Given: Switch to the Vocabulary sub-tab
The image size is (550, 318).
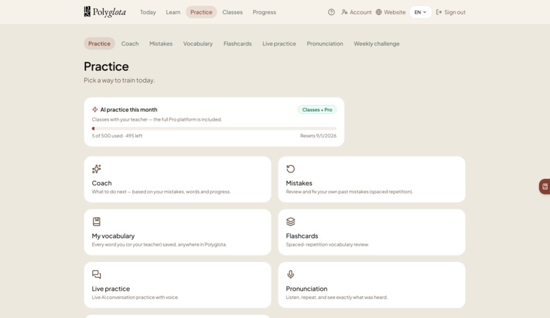Looking at the screenshot, I should coord(198,44).
